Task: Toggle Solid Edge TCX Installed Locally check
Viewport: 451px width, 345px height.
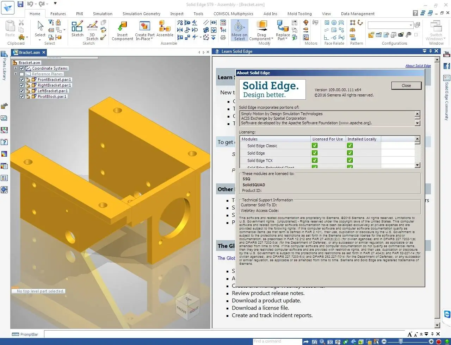Action: click(x=350, y=160)
